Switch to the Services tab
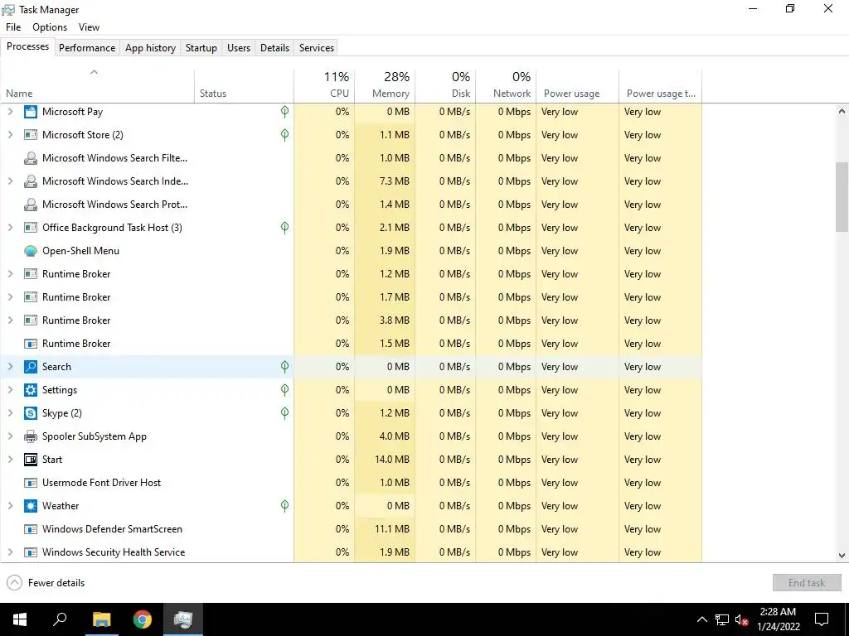 tap(317, 47)
